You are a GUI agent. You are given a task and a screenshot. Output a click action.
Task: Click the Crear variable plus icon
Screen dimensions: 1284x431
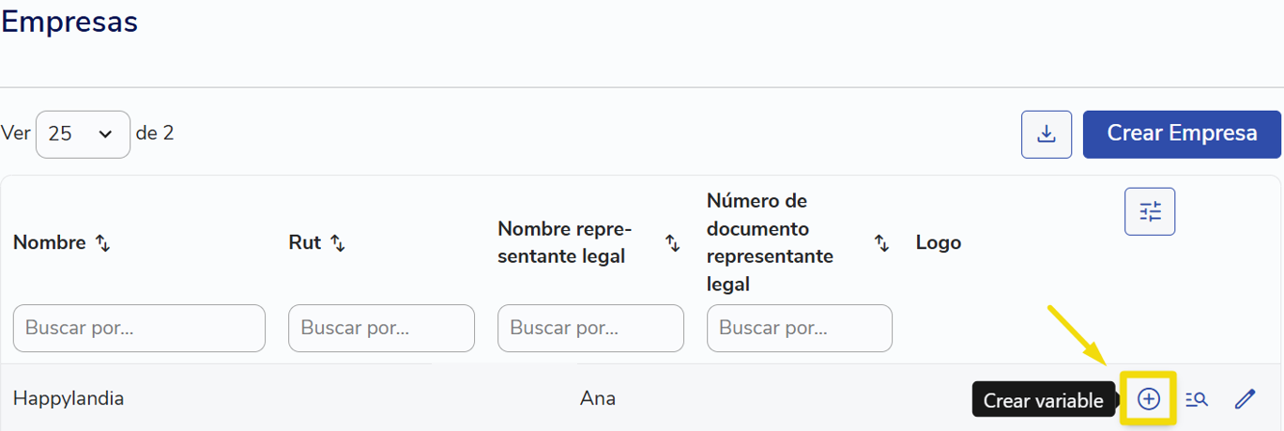tap(1149, 399)
